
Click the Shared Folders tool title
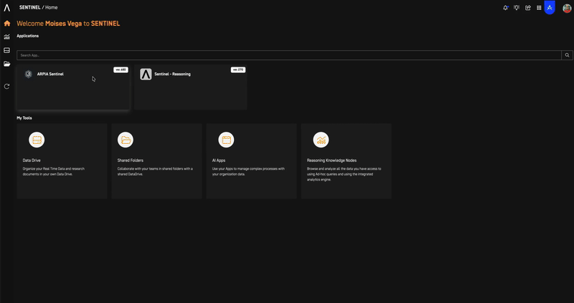131,160
